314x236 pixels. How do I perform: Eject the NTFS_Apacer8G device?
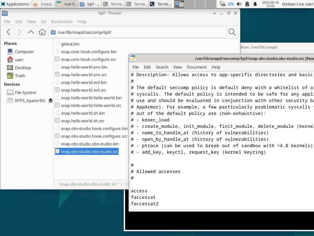click(51, 100)
